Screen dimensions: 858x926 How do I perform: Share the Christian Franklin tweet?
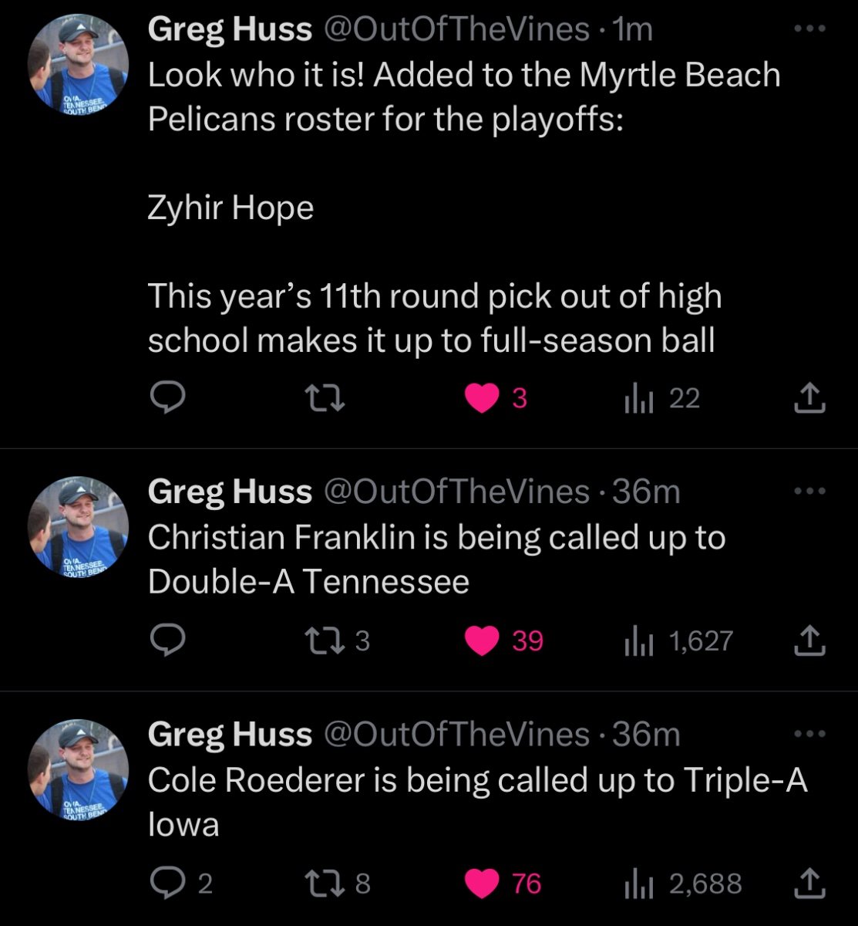click(809, 640)
